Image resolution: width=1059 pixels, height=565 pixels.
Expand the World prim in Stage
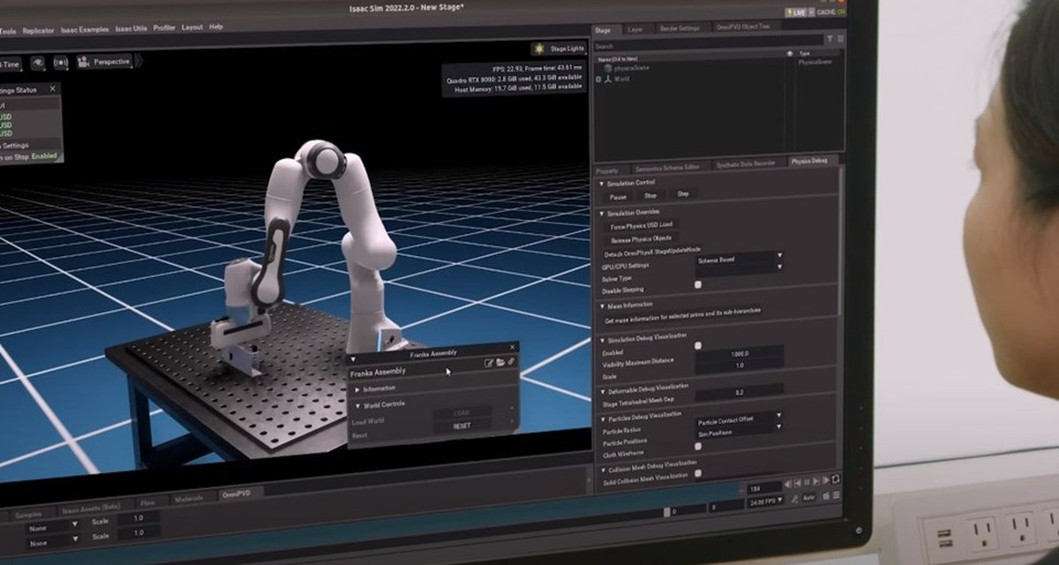point(599,79)
